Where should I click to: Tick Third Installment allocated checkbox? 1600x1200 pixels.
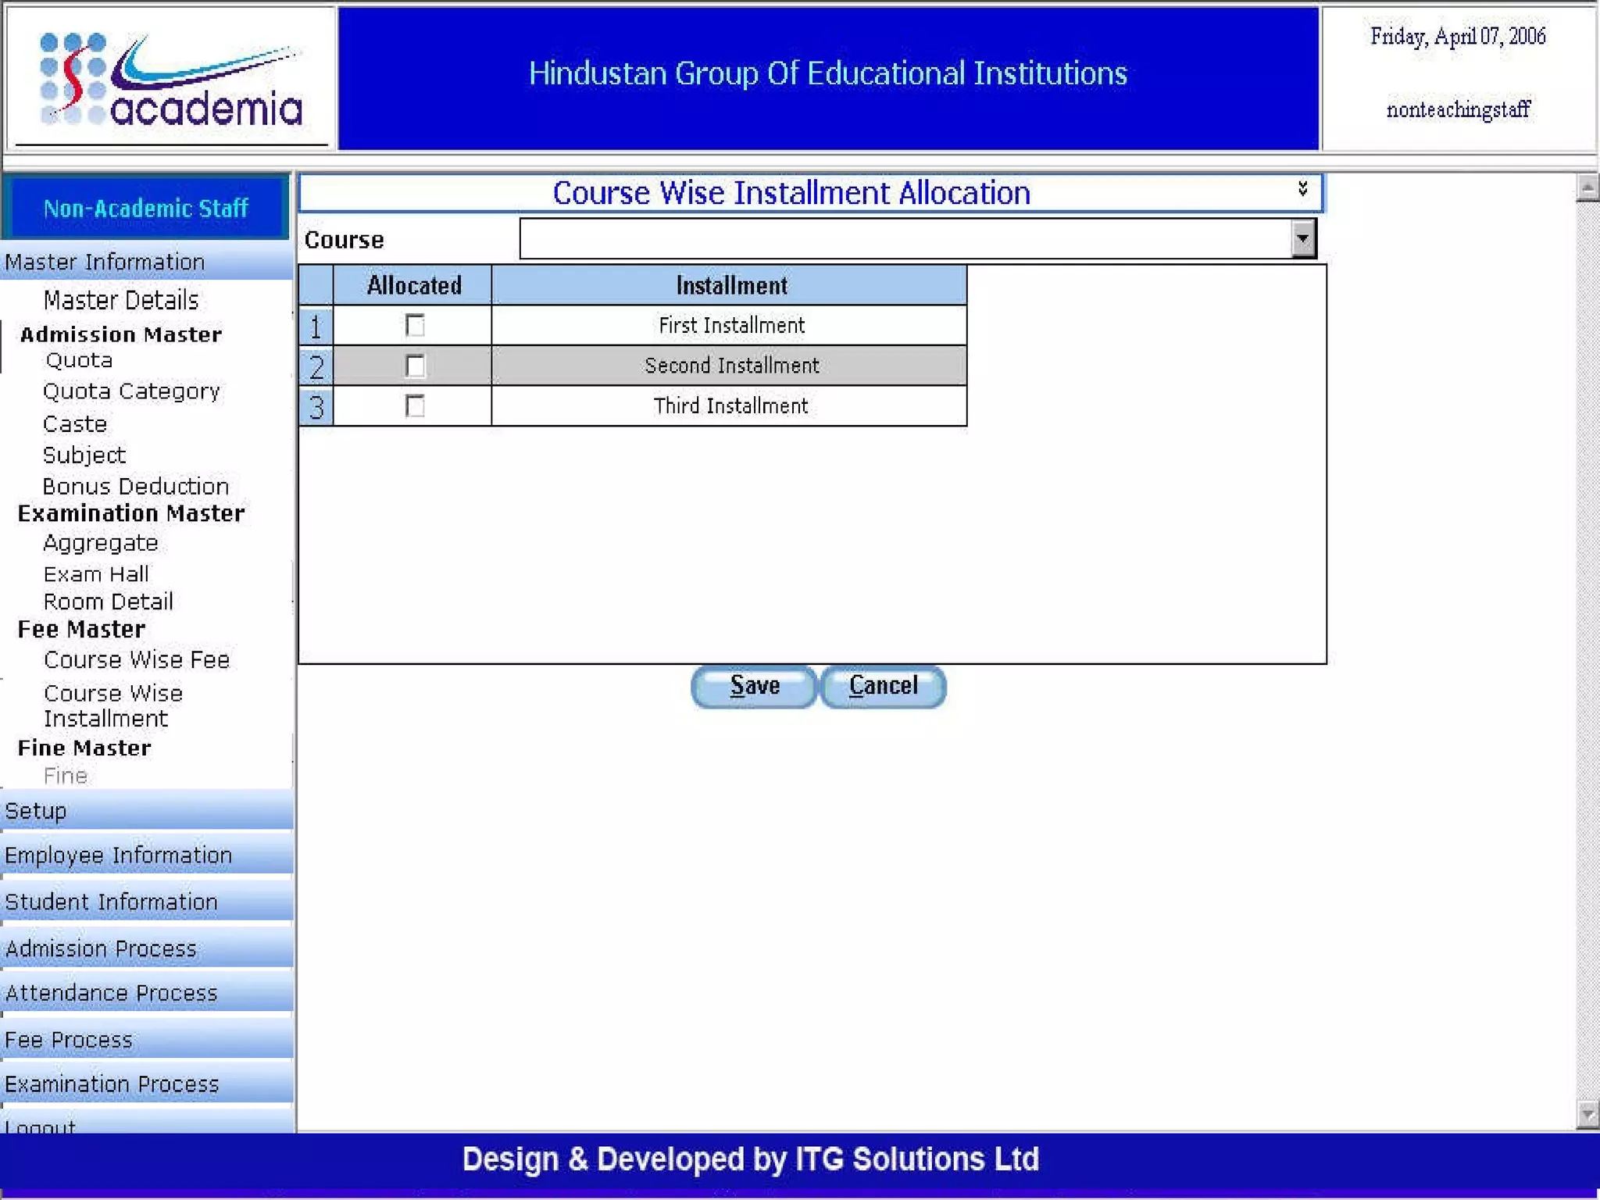(x=415, y=406)
